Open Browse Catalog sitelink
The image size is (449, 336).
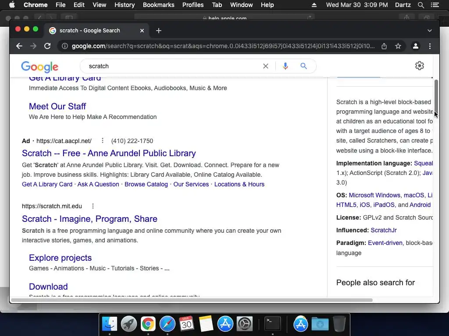(x=146, y=184)
